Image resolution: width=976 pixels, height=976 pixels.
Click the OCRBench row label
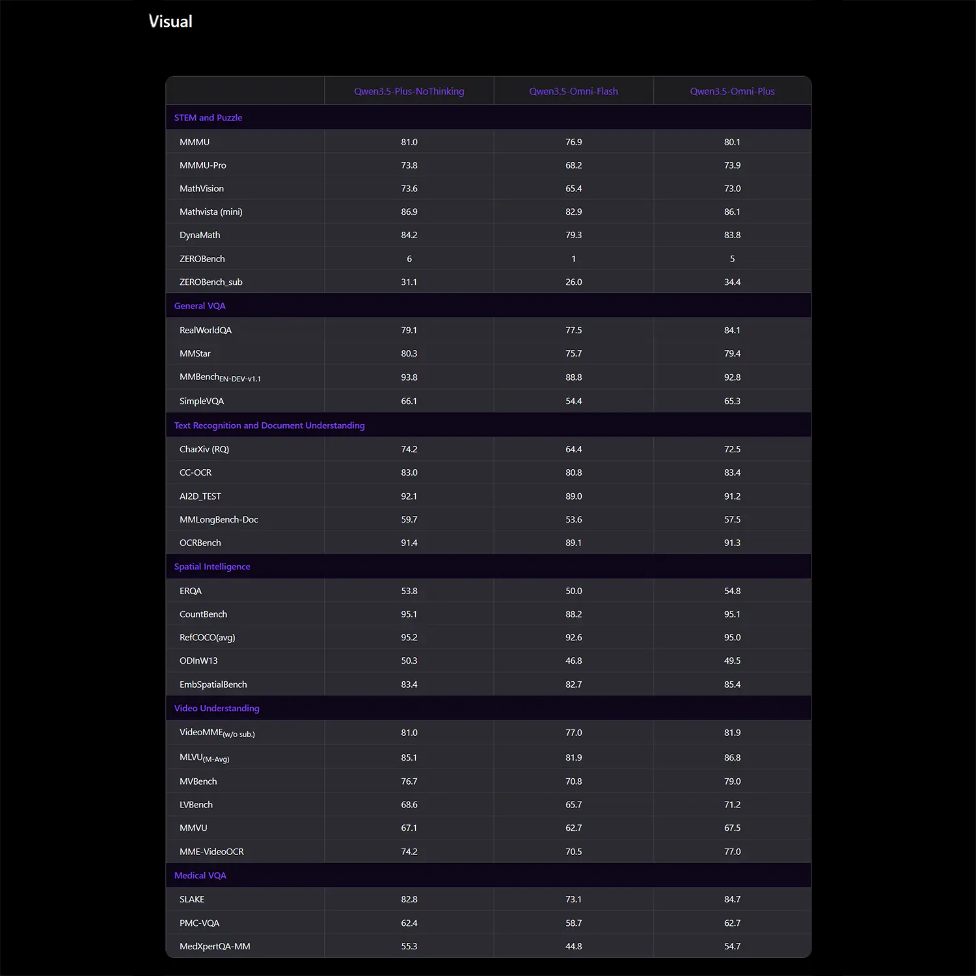[x=200, y=542]
